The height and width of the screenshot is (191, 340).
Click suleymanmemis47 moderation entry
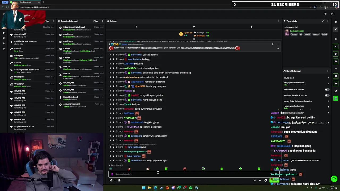click(x=81, y=105)
